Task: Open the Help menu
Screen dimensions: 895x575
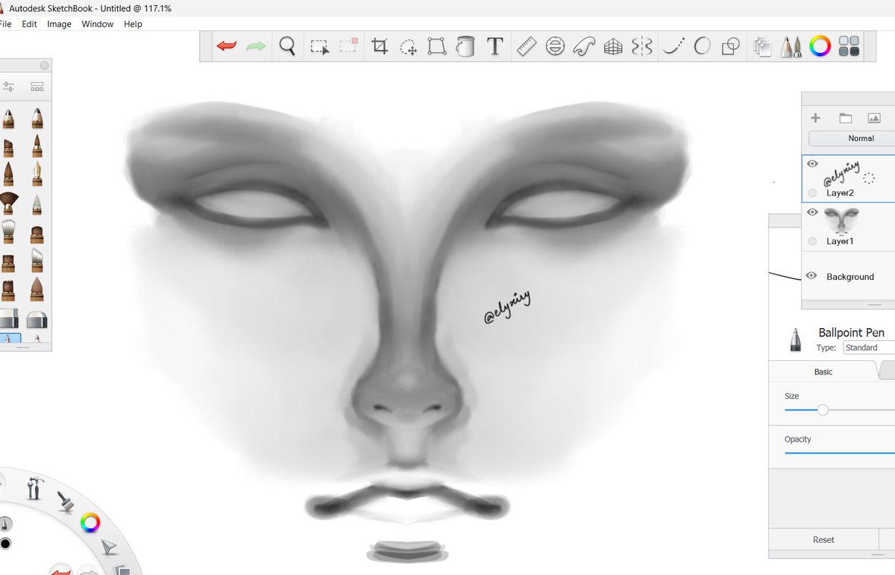Action: 133,24
